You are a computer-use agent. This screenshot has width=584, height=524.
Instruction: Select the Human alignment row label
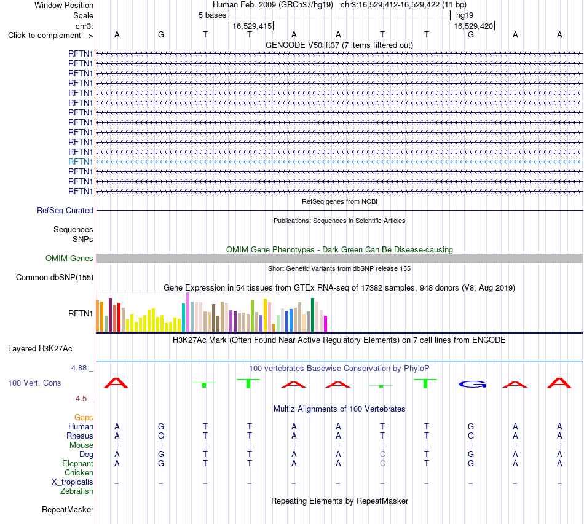tap(81, 426)
